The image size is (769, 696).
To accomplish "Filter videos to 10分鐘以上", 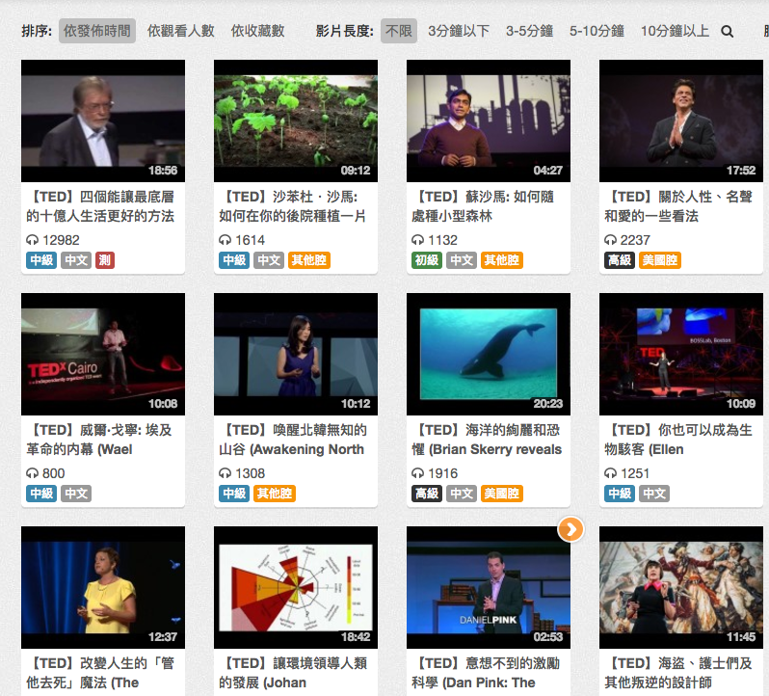I will point(675,31).
